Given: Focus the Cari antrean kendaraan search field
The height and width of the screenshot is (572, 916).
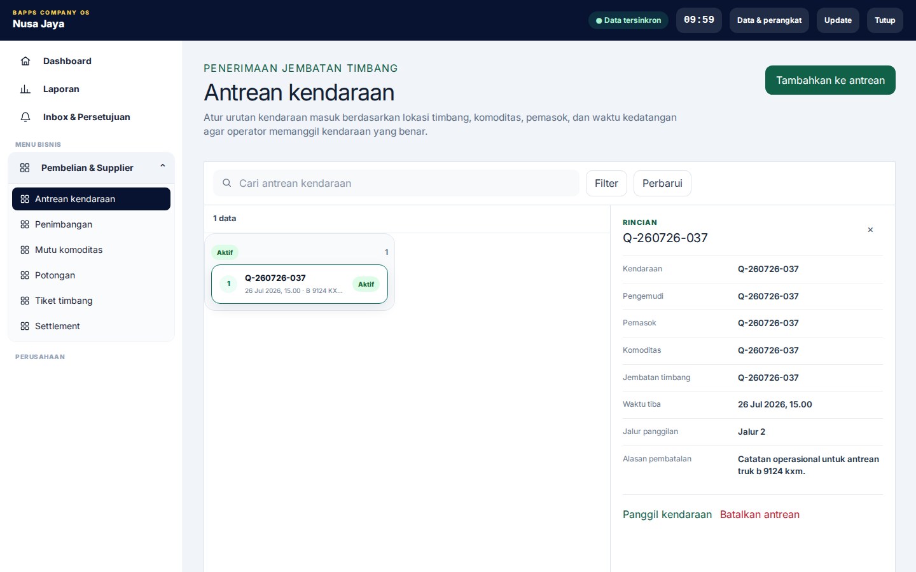Looking at the screenshot, I should 396,183.
